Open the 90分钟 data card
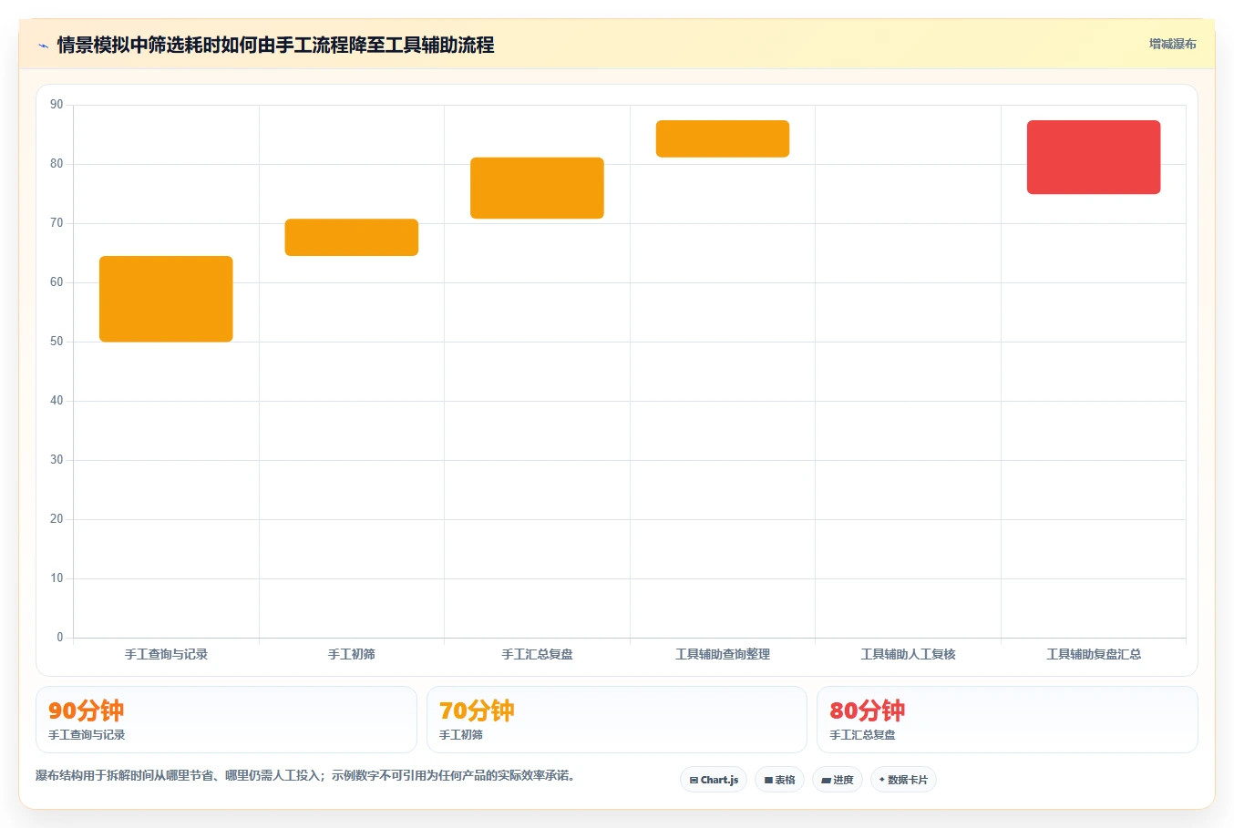 [x=226, y=720]
